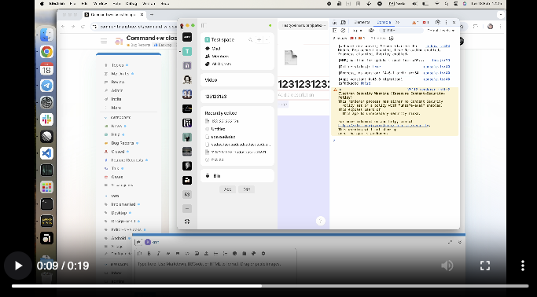537x297 pixels.
Task: Open the video player's three-dot options menu
Action: point(523,266)
